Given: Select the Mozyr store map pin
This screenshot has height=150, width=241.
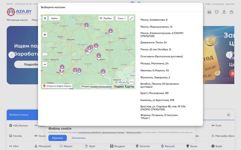Looking at the screenshot, I should click(103, 72).
